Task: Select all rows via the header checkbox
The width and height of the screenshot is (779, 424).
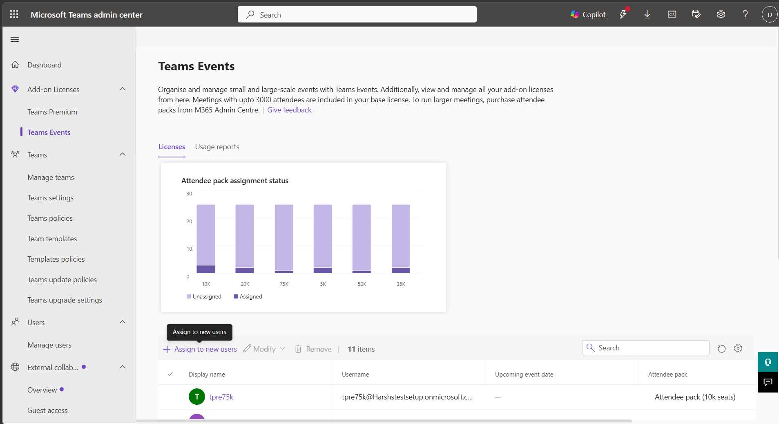Action: [x=171, y=374]
